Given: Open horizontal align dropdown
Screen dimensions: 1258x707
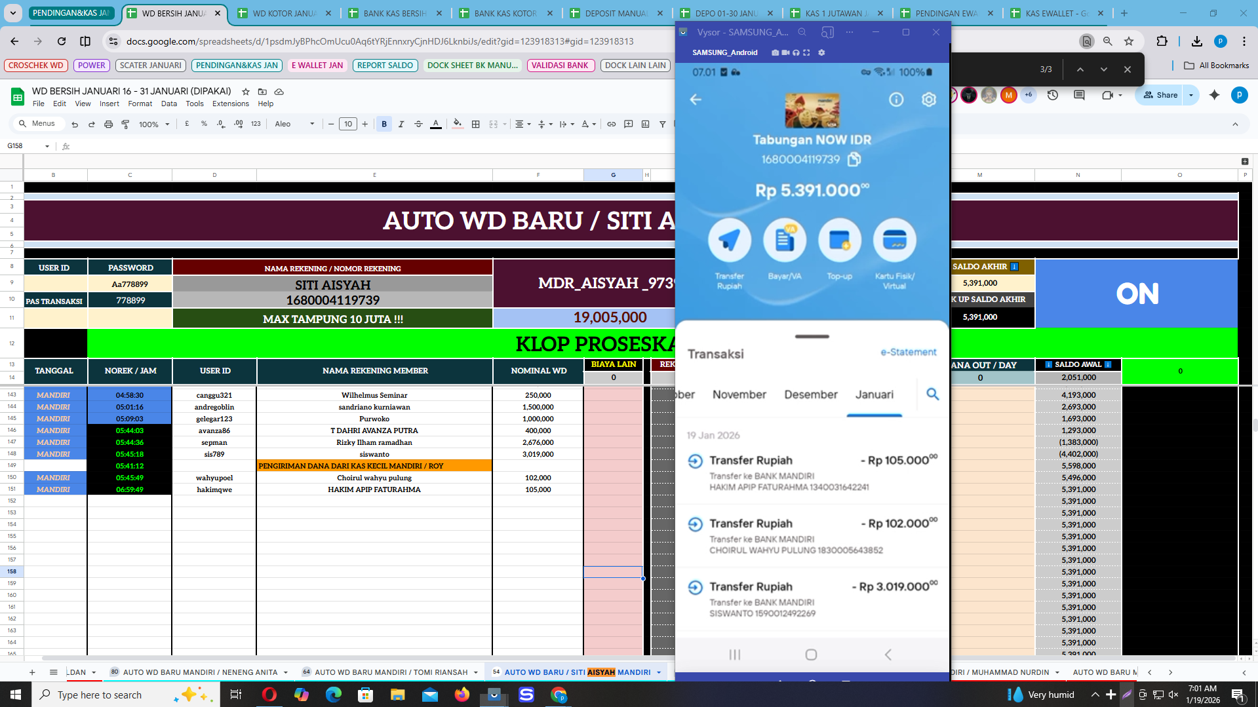Looking at the screenshot, I should tap(522, 124).
